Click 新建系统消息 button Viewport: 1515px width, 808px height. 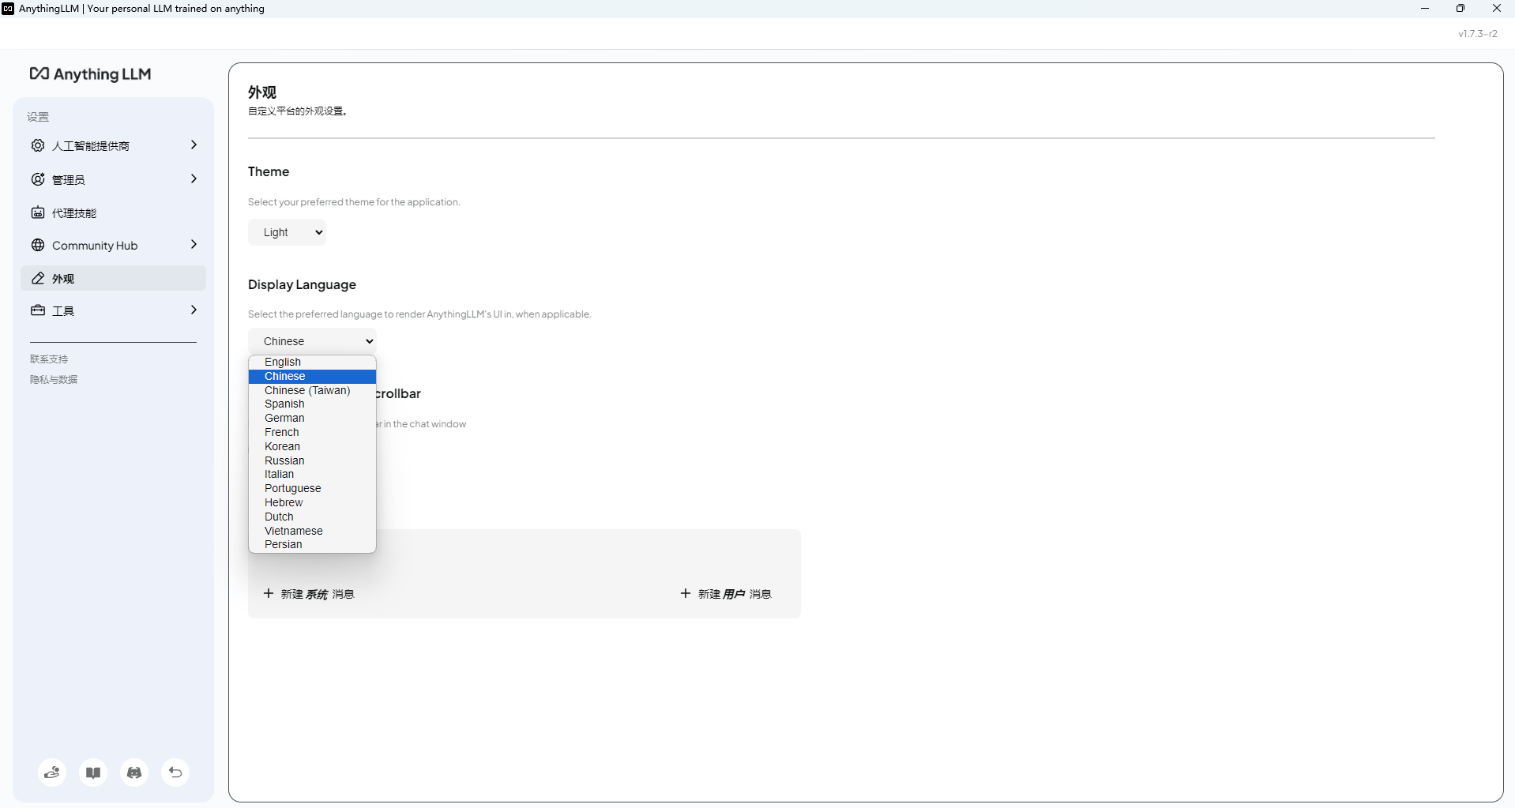309,594
